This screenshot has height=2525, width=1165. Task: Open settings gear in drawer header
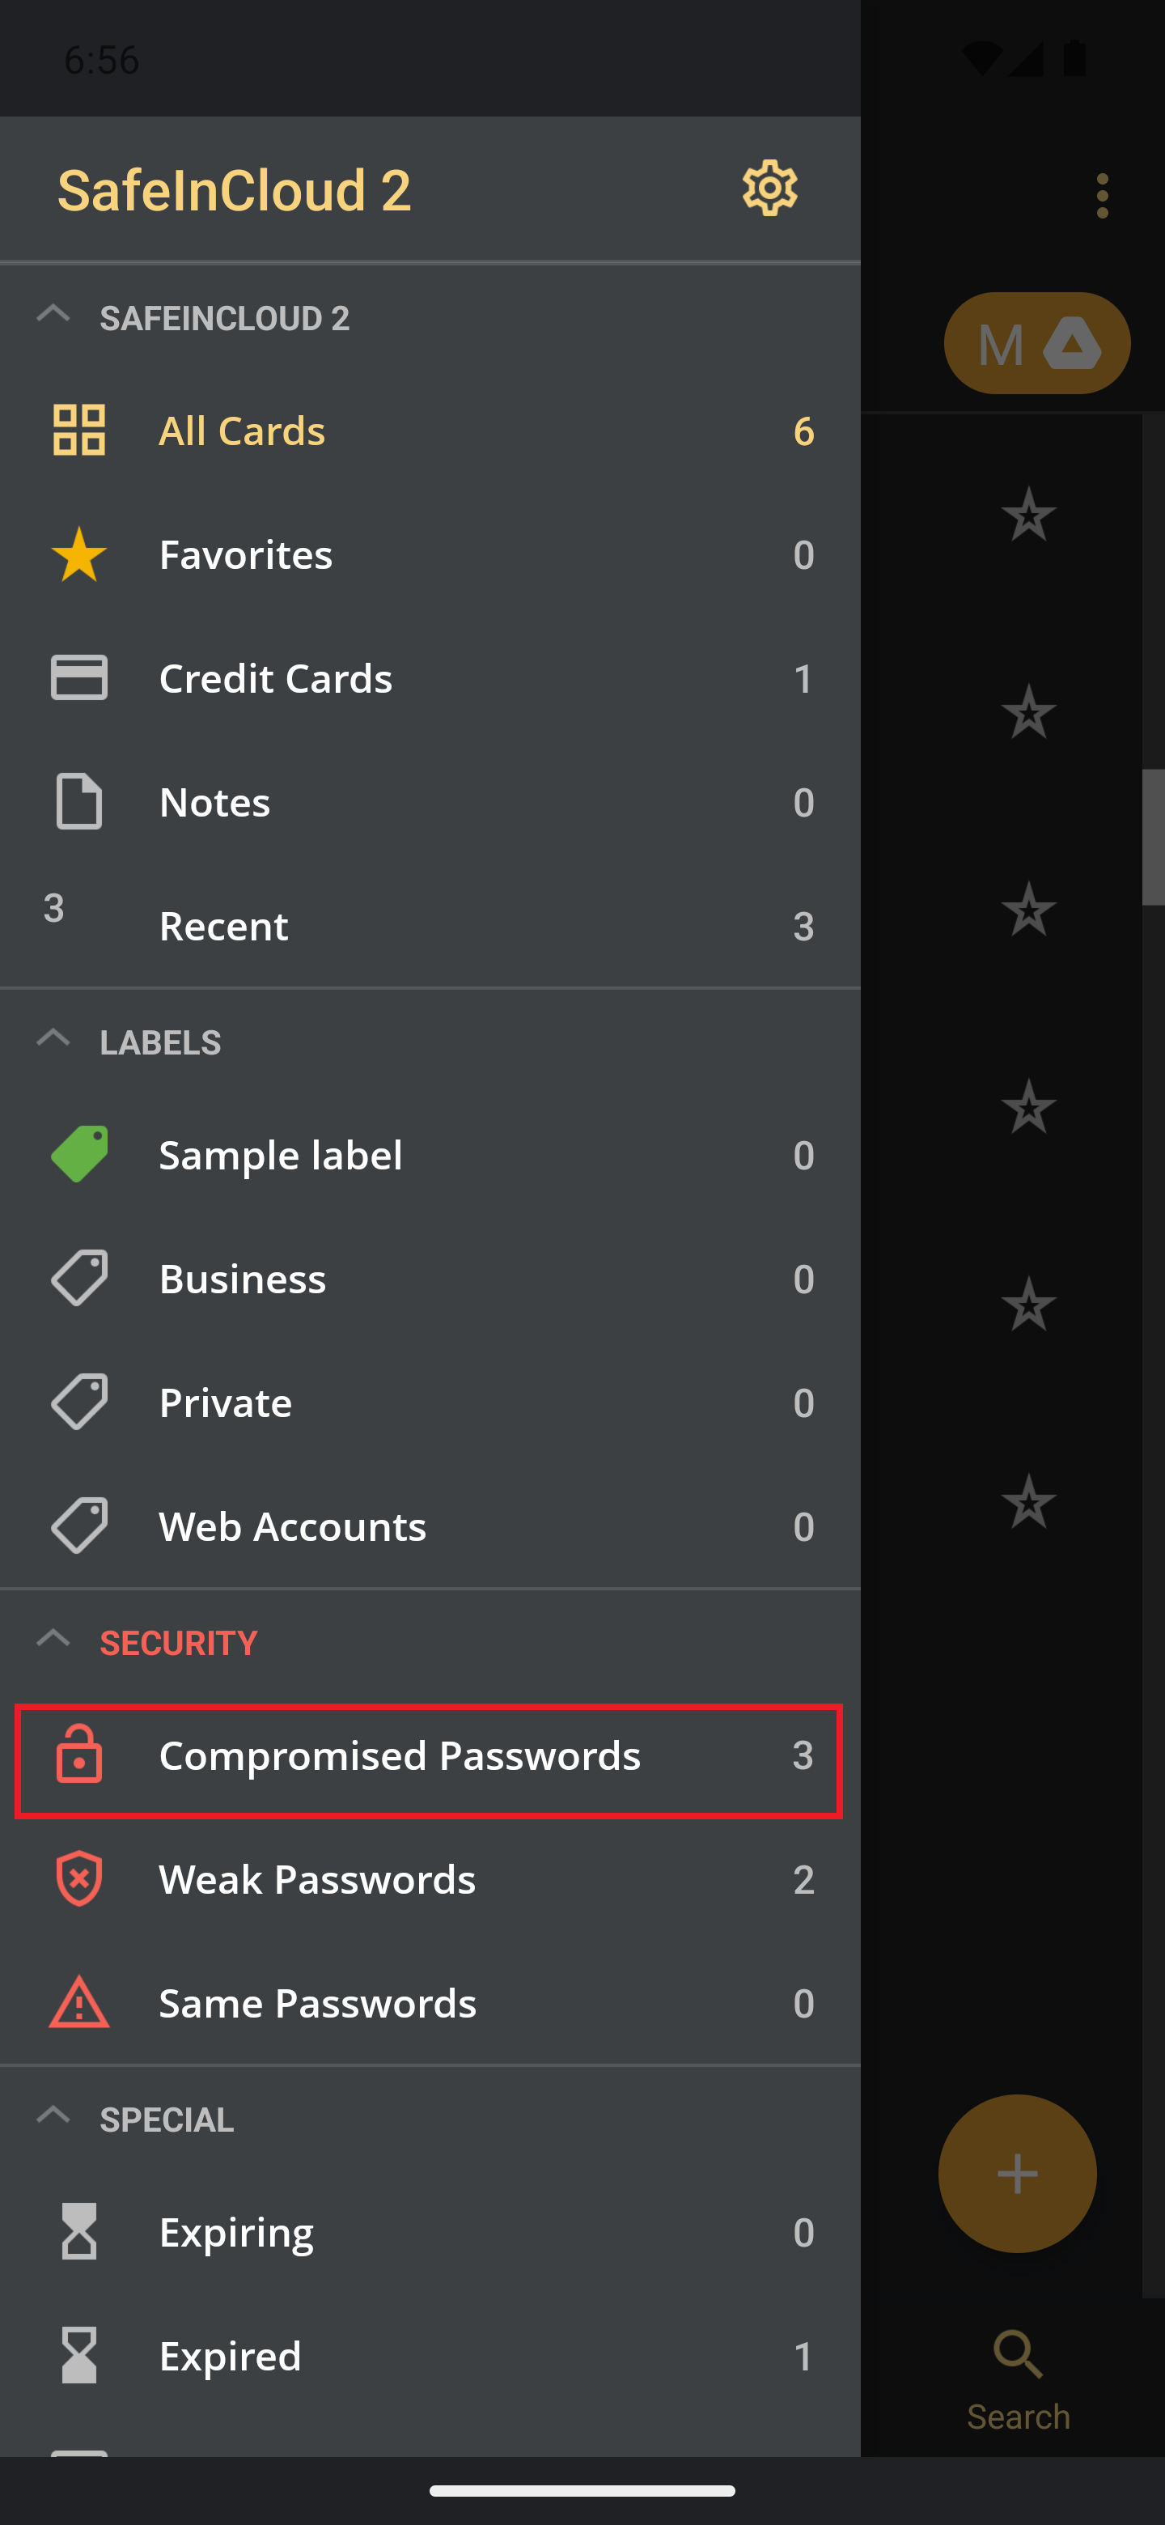point(769,189)
